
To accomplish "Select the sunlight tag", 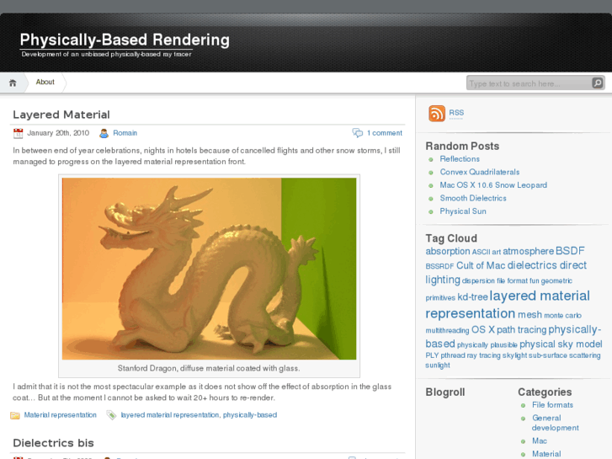I will 438,366.
